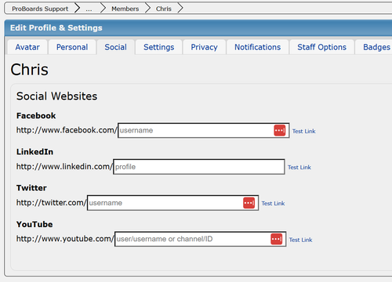Open the Notifications tab
The height and width of the screenshot is (282, 392).
coord(258,47)
